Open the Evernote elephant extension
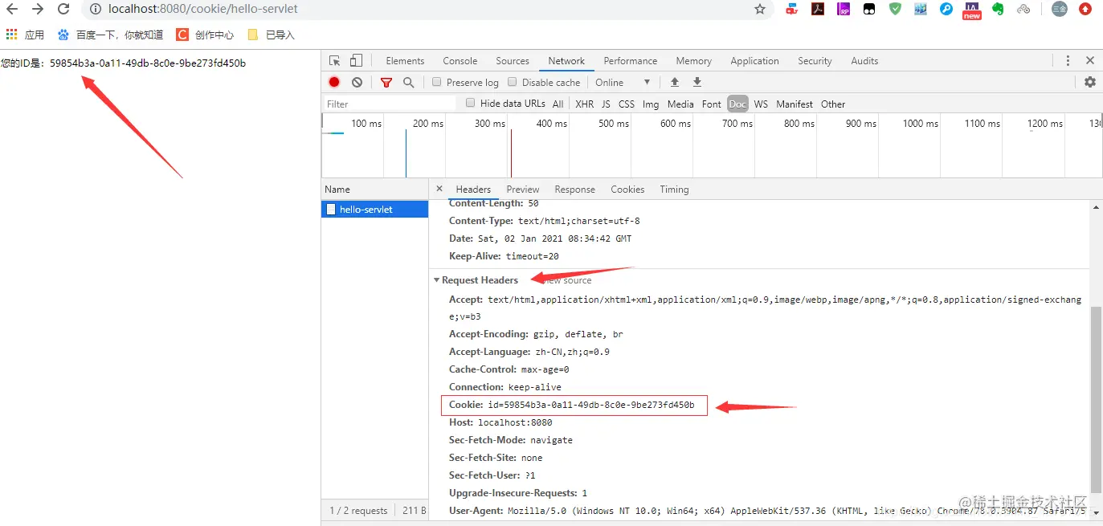This screenshot has width=1103, height=526. coord(998,9)
